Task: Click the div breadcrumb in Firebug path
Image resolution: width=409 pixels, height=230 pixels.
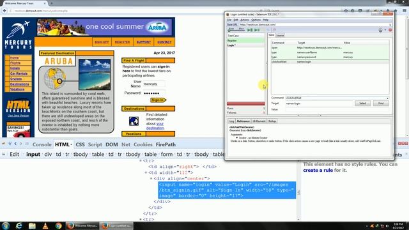Action: (x=48, y=155)
